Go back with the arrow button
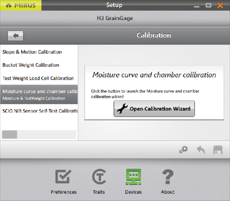This screenshot has height=201, width=230. 15,35
